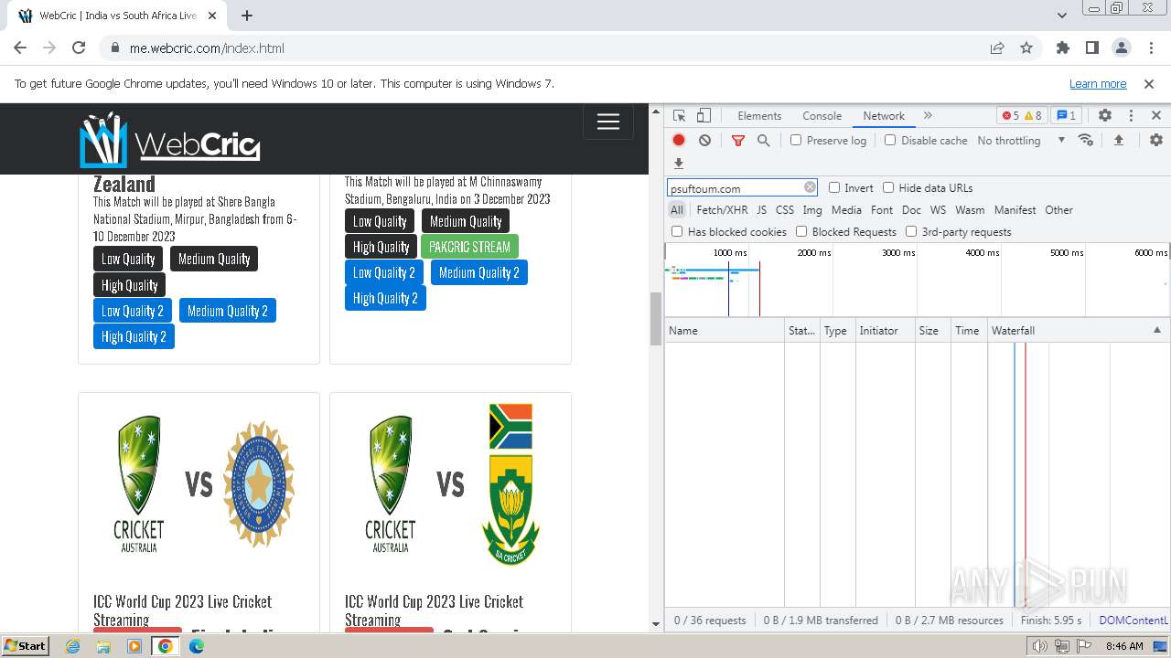Image resolution: width=1171 pixels, height=658 pixels.
Task: Expand more DevTools tabs chevron
Action: [x=928, y=116]
